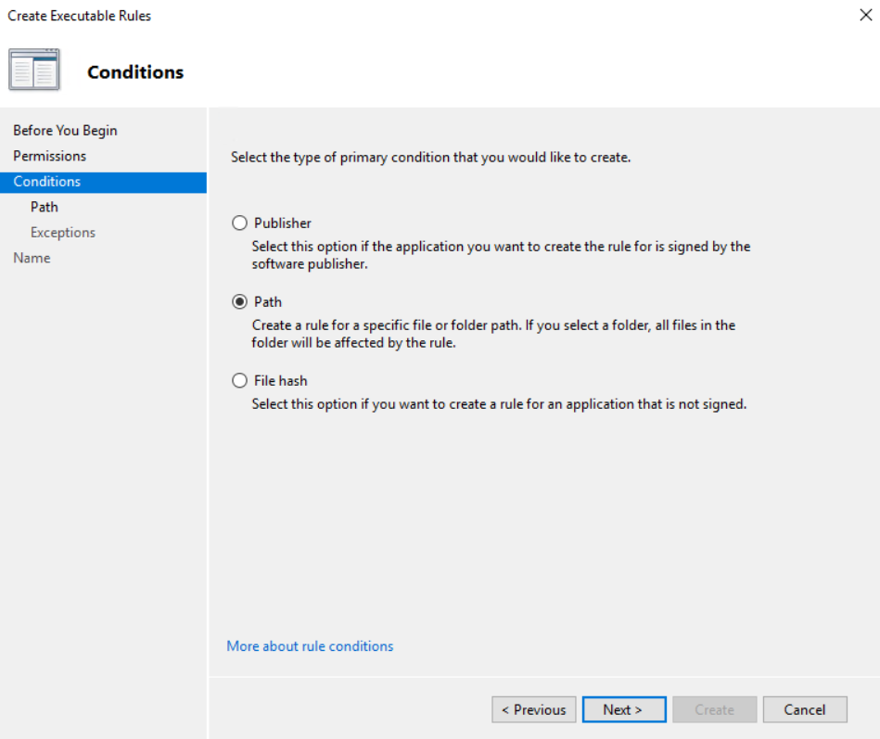Select the highlighted Conditions step in sidebar

(47, 182)
